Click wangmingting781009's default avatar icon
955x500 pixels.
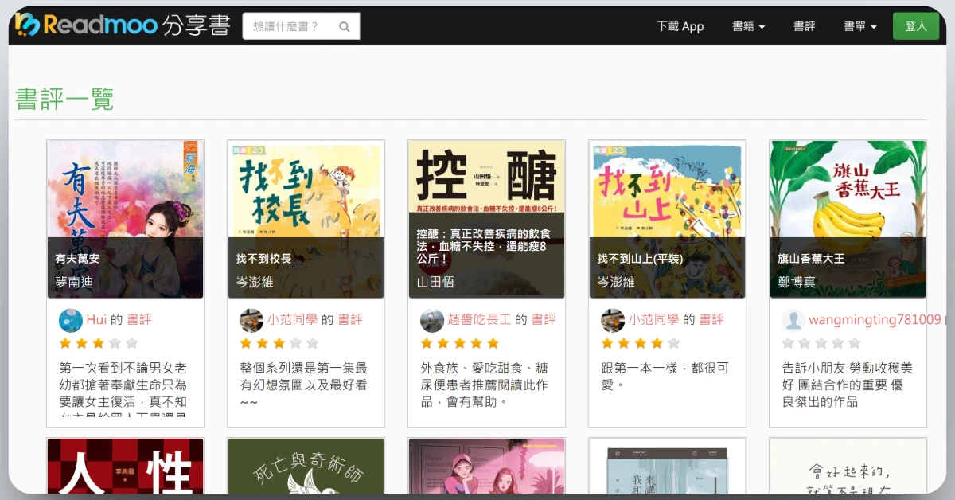click(x=793, y=321)
